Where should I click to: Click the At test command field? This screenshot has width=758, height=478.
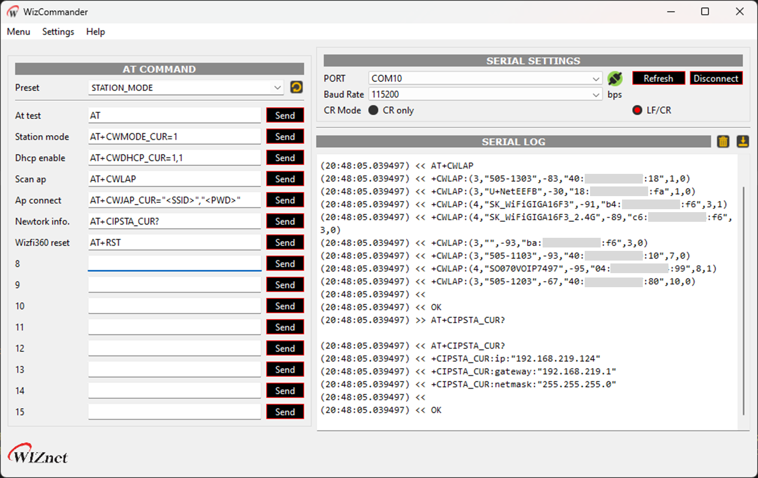click(174, 115)
